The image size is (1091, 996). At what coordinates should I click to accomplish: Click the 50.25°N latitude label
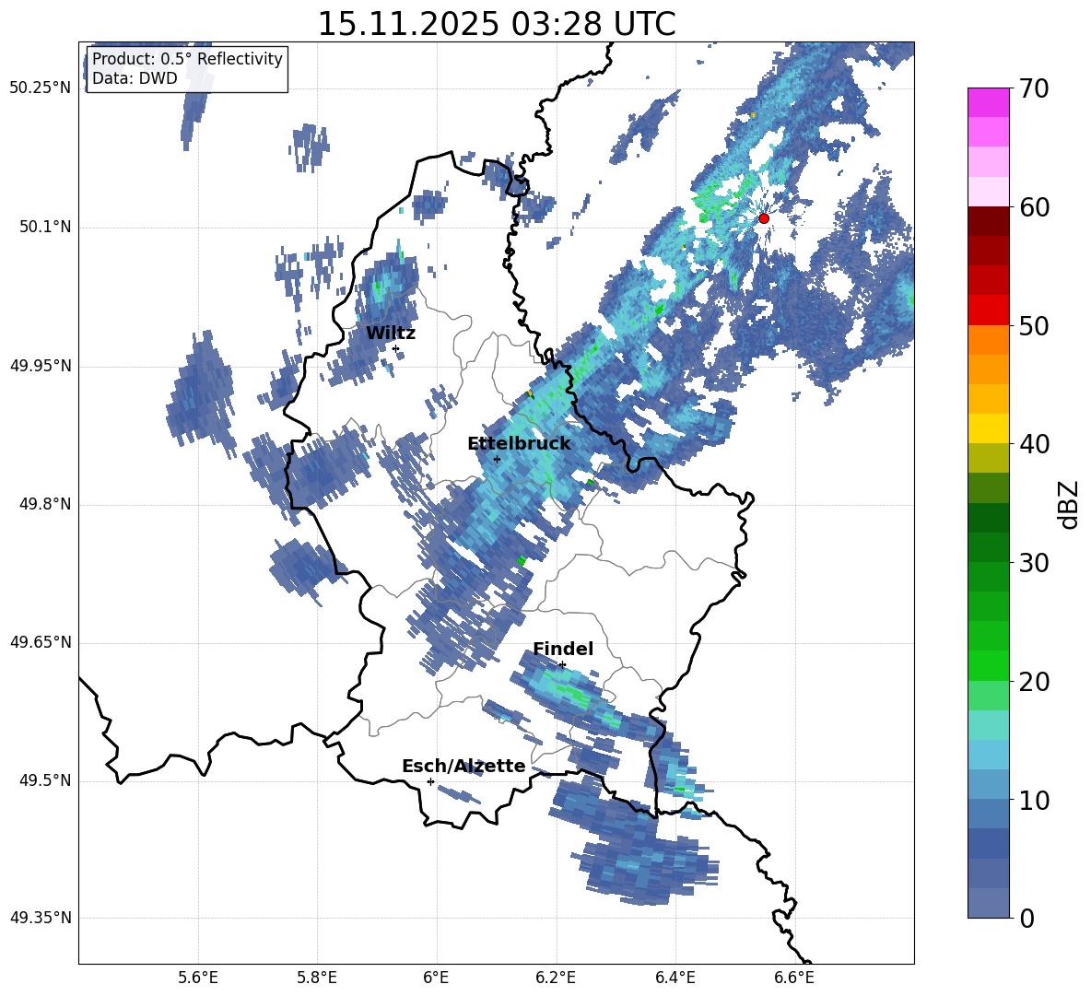click(41, 88)
